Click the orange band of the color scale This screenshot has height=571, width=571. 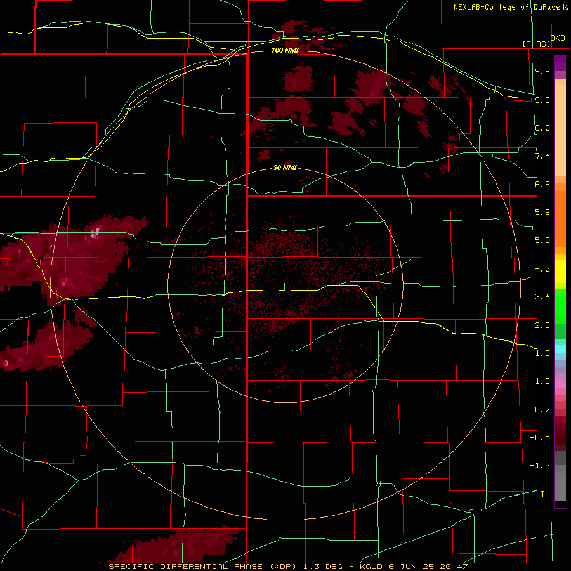tap(560, 219)
